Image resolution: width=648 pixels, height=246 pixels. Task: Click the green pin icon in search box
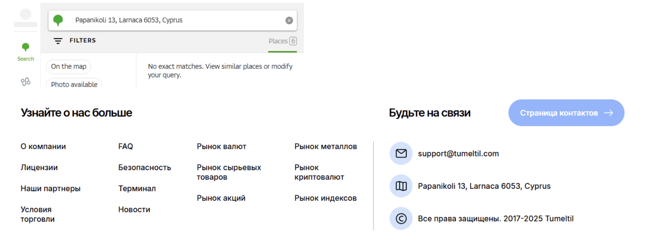click(58, 20)
